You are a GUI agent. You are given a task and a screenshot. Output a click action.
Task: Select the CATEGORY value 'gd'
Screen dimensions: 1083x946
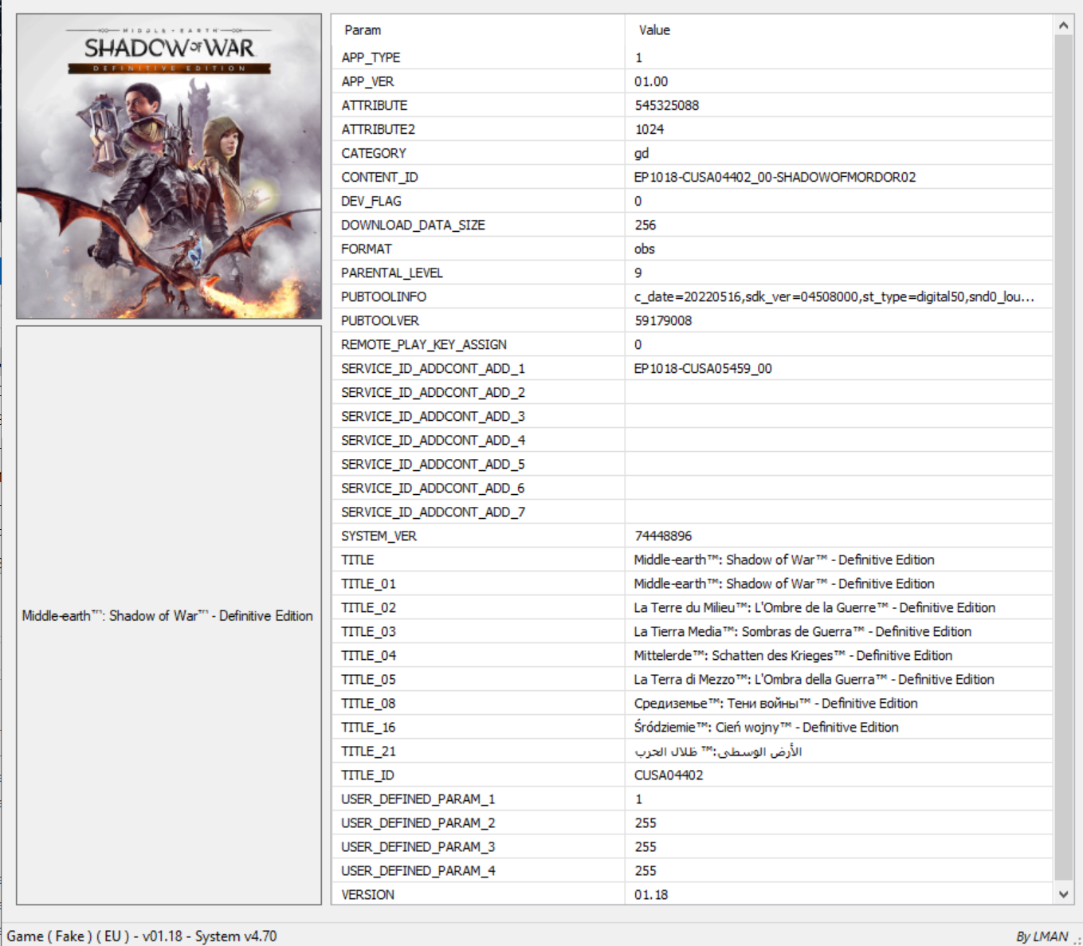click(642, 153)
